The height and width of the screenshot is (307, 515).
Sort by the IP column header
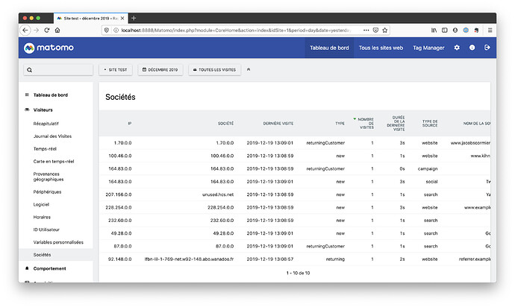(130, 124)
